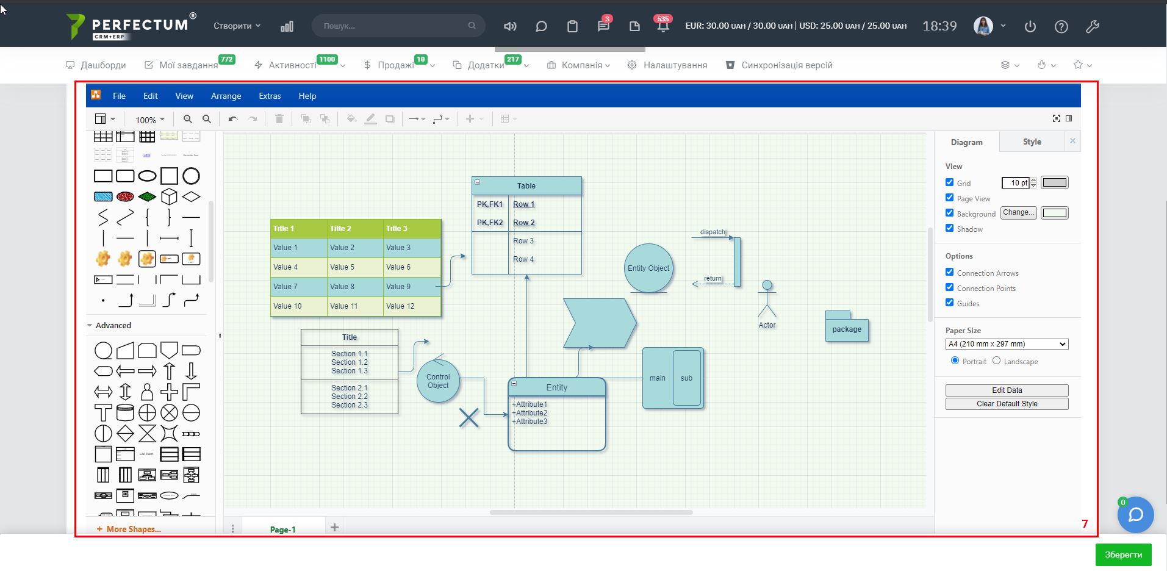Redo the diagram action
This screenshot has width=1167, height=571.
coord(253,119)
